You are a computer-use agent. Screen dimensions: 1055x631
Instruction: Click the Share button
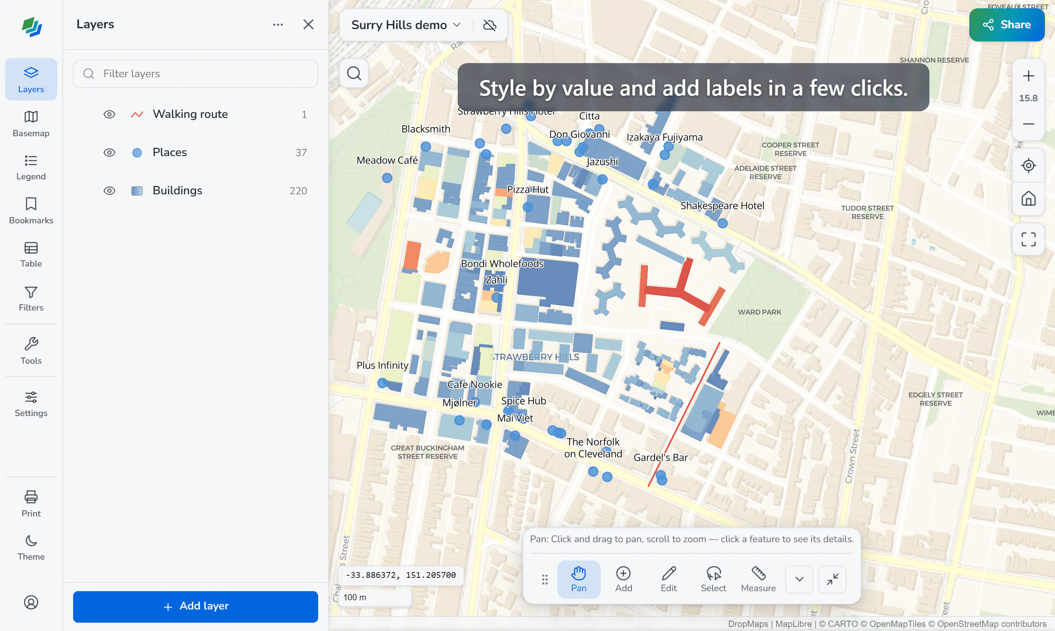pos(1006,24)
